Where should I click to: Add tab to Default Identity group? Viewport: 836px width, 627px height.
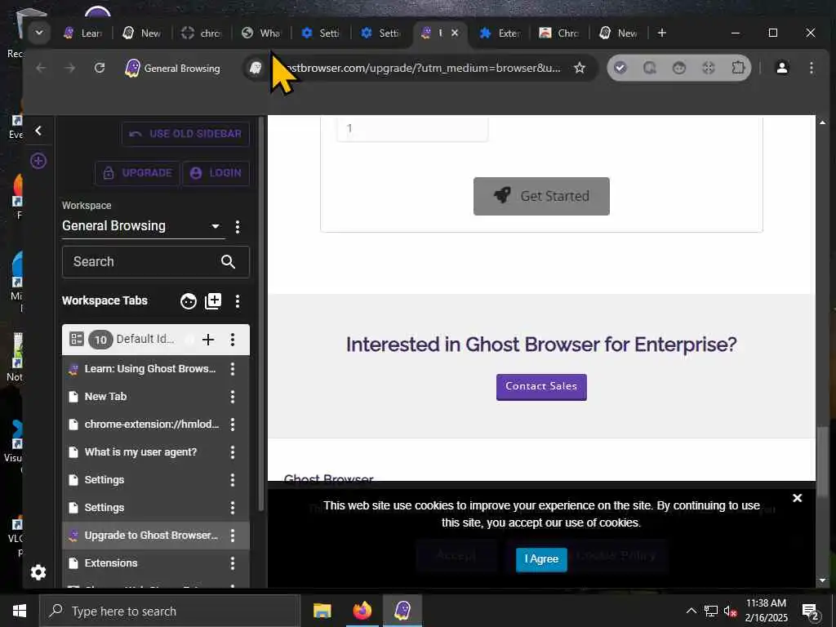[208, 340]
